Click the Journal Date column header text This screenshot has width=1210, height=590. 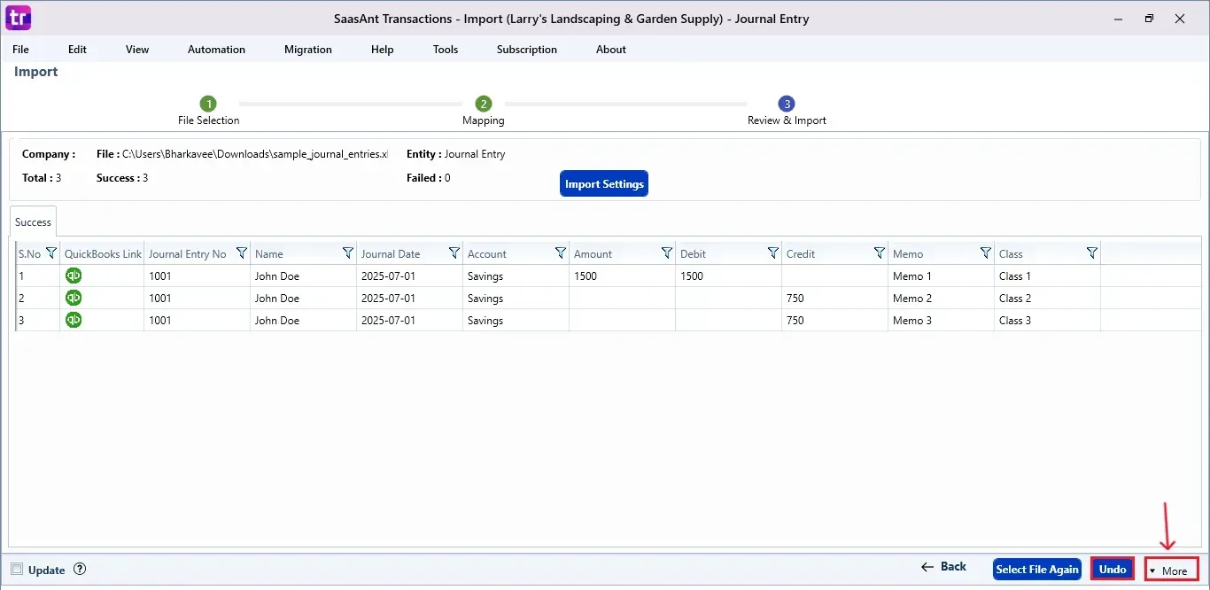click(x=391, y=254)
